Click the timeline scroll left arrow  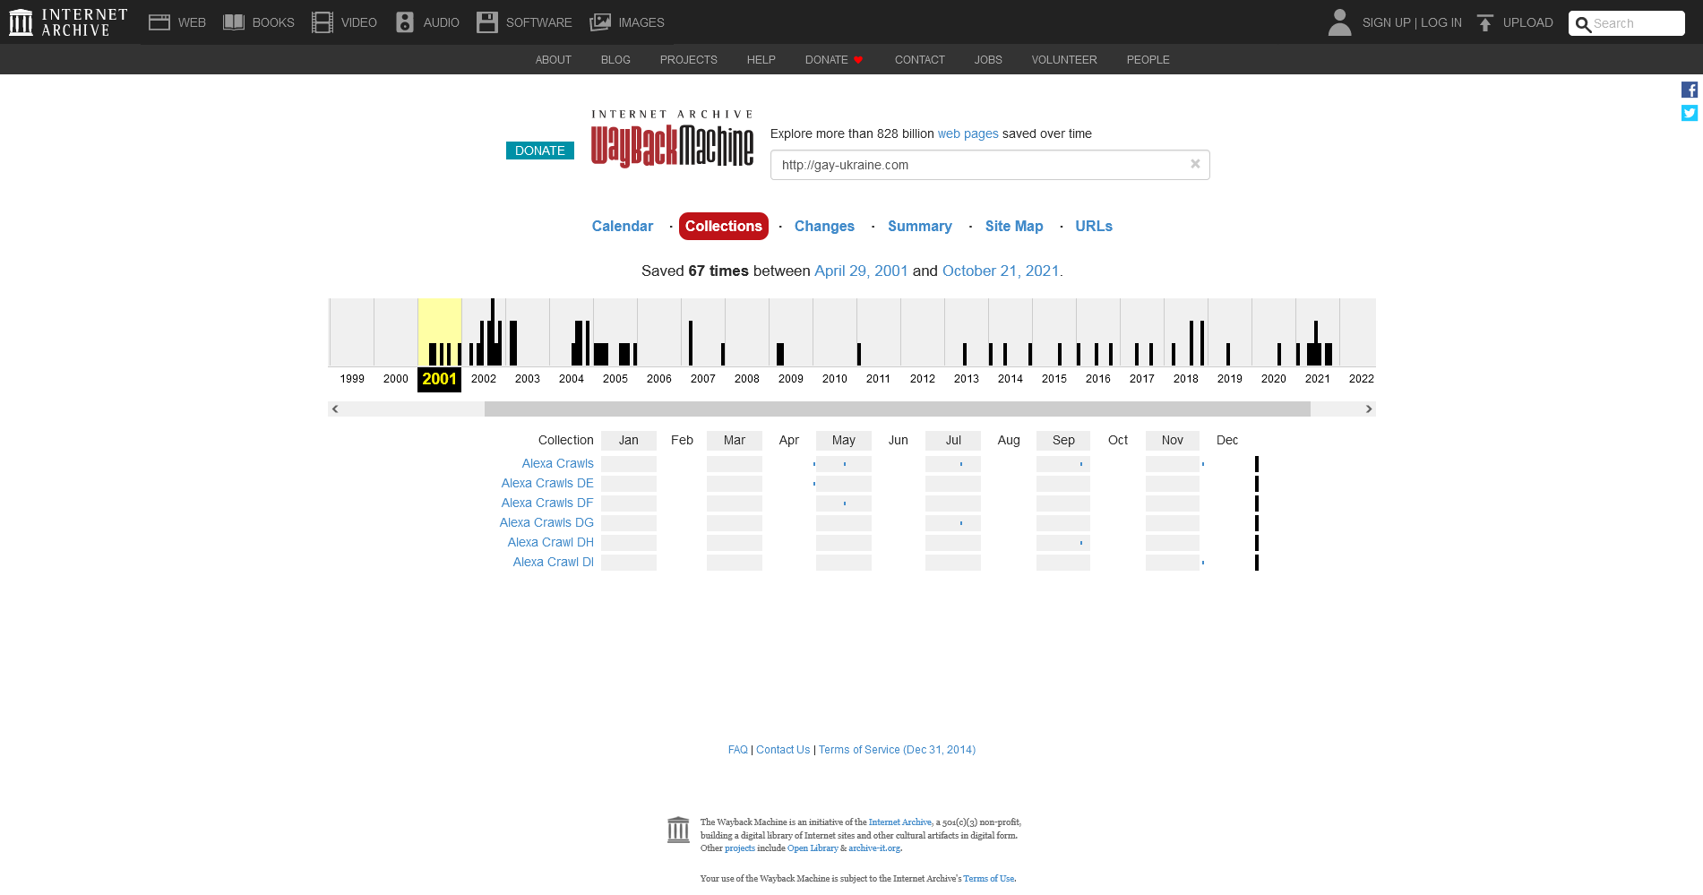coord(335,409)
